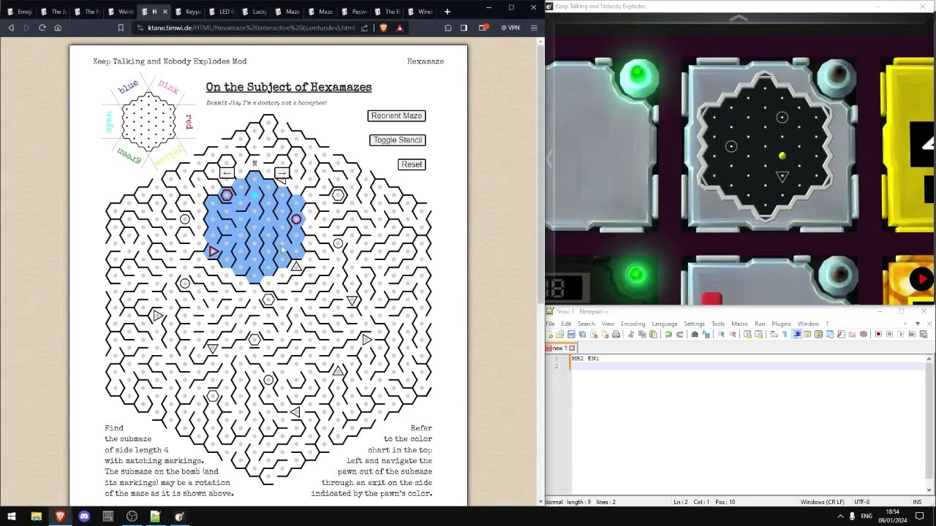Toggle the stencil on the Hexamaze
936x526 pixels.
398,140
